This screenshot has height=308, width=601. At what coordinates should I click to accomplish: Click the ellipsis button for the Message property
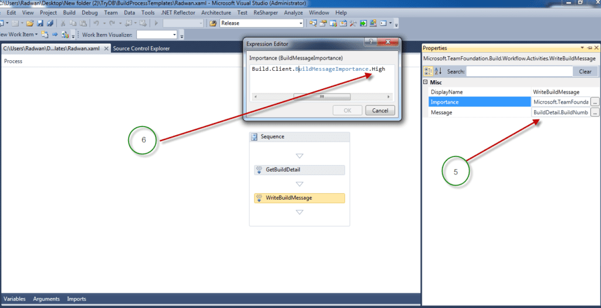click(595, 112)
